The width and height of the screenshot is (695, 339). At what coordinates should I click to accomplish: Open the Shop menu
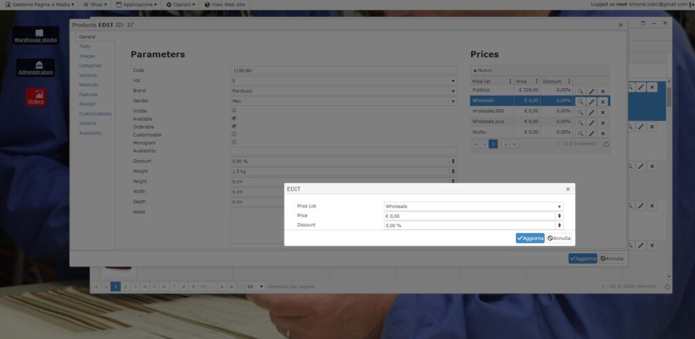(x=96, y=5)
